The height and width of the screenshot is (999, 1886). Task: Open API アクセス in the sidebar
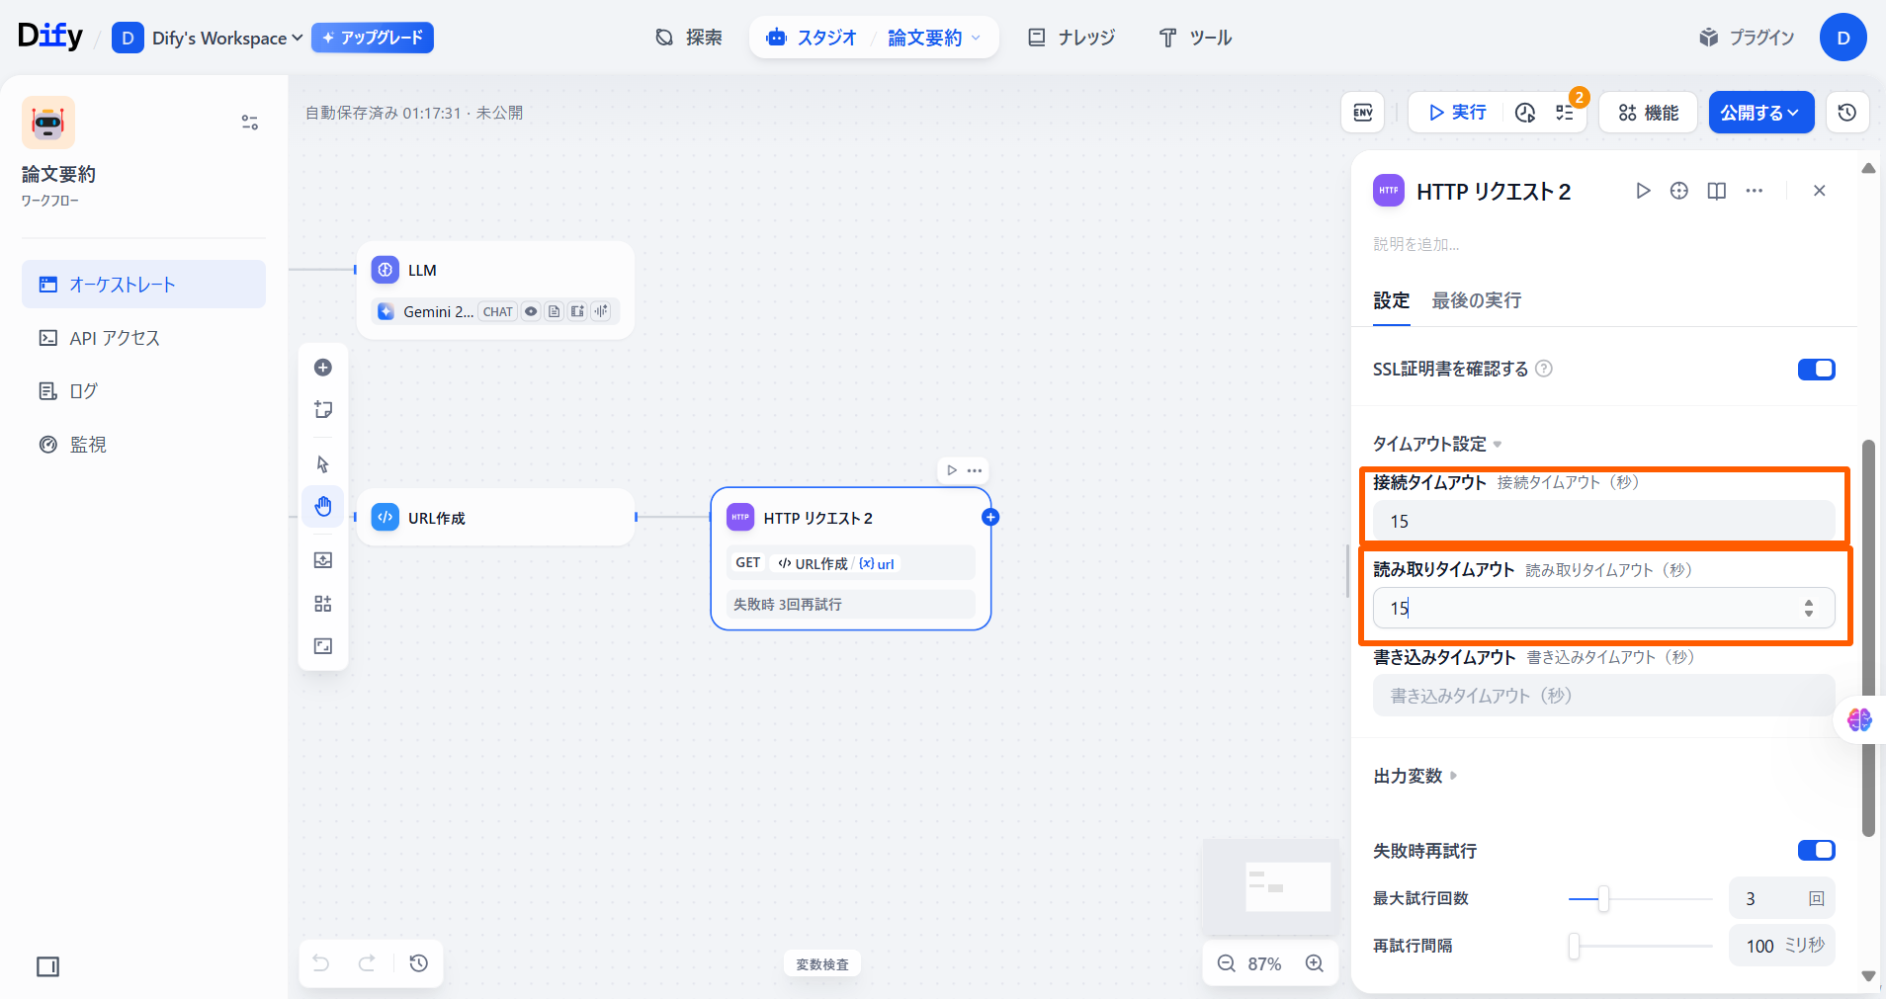(114, 338)
